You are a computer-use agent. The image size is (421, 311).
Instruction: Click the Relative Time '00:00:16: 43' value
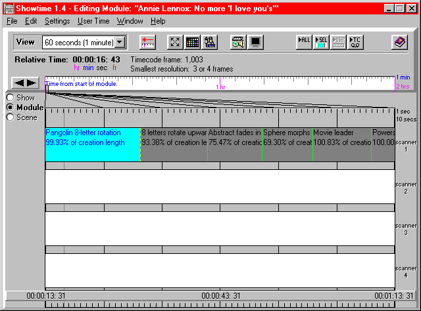pyautogui.click(x=97, y=60)
